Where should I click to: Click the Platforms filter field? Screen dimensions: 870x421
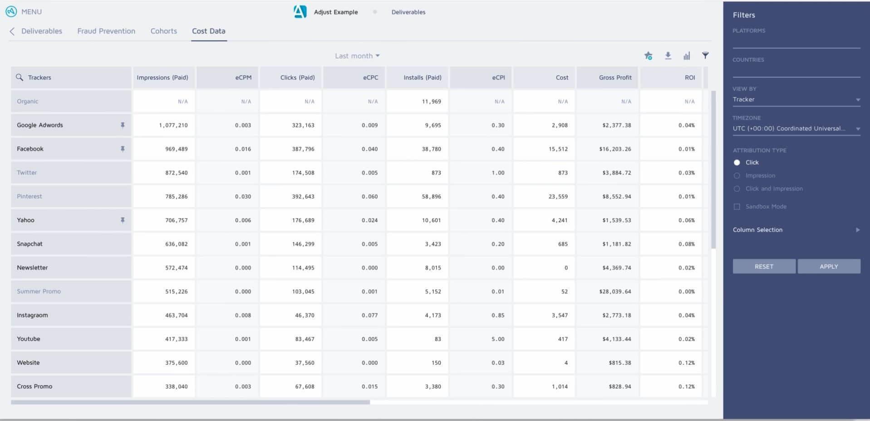[796, 42]
